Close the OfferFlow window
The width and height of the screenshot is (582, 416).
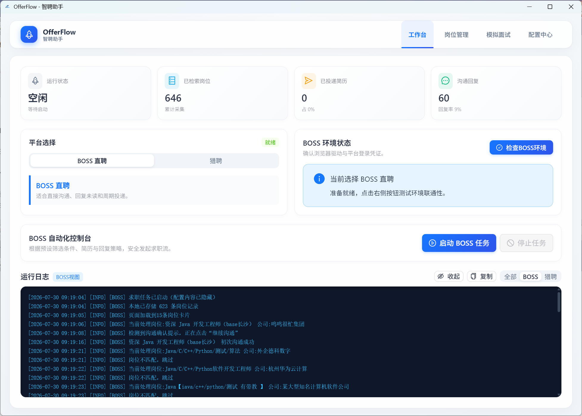(571, 7)
